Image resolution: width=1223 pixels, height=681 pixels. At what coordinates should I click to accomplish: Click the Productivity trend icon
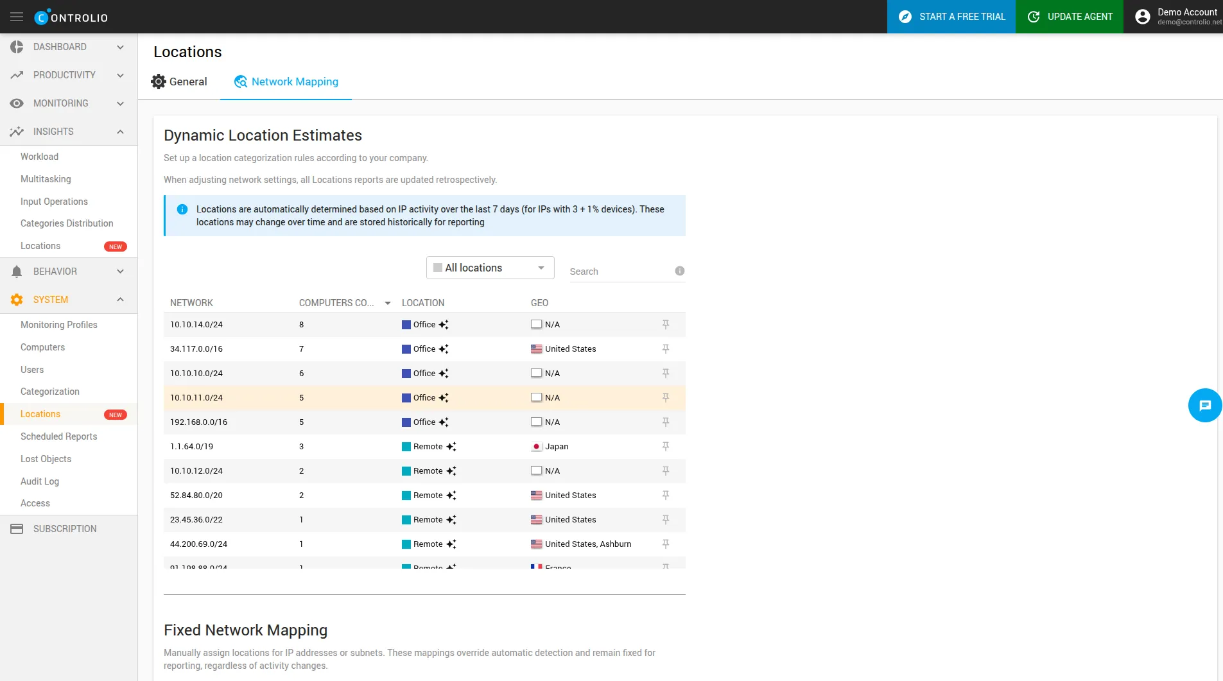click(17, 75)
